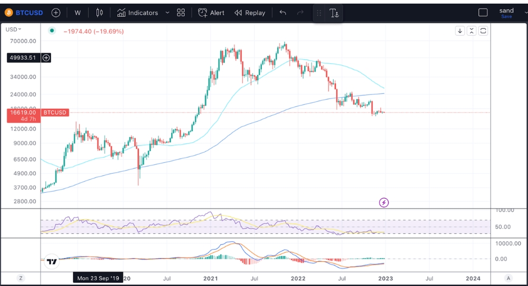This screenshot has width=528, height=286.
Task: Select the 4900.00 price axis label
Action: pos(25,173)
